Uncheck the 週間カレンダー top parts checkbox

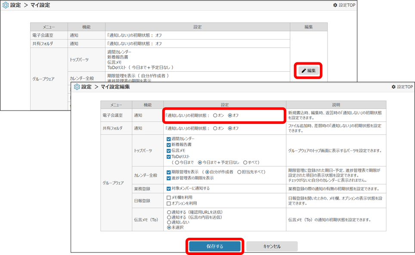coord(169,139)
